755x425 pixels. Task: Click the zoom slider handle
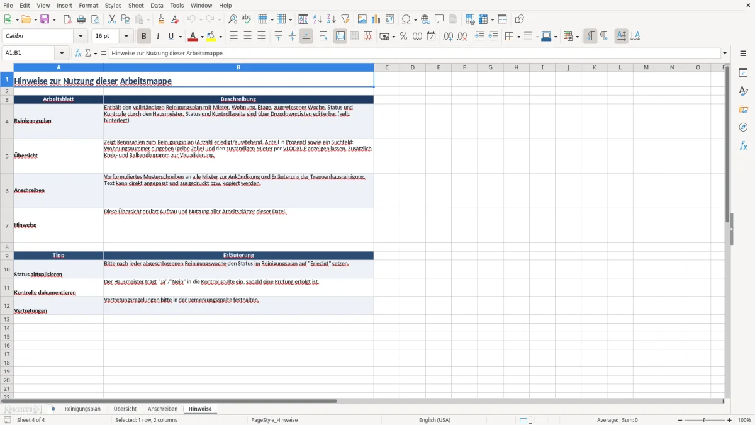[704, 420]
